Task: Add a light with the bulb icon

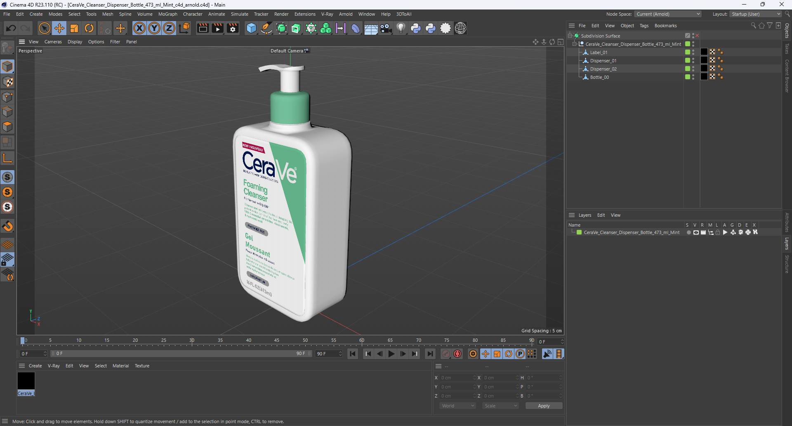Action: pyautogui.click(x=401, y=28)
